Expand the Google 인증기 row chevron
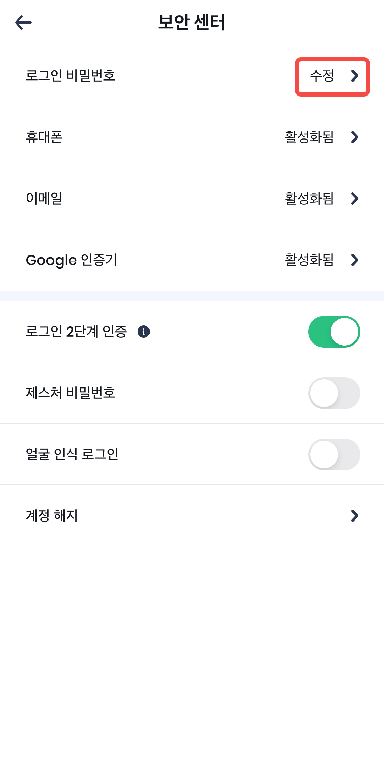384x761 pixels. pos(355,260)
